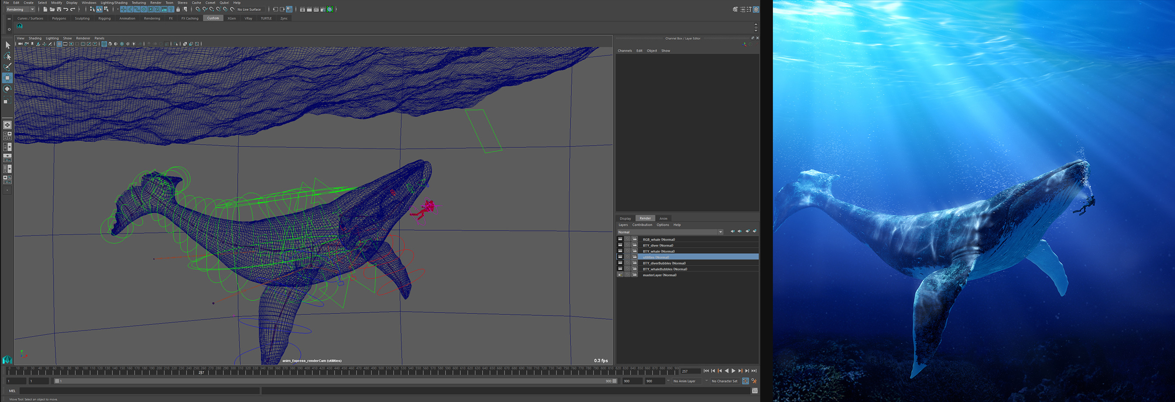The width and height of the screenshot is (1175, 402).
Task: Open the Script Editor icon
Action: click(755, 391)
